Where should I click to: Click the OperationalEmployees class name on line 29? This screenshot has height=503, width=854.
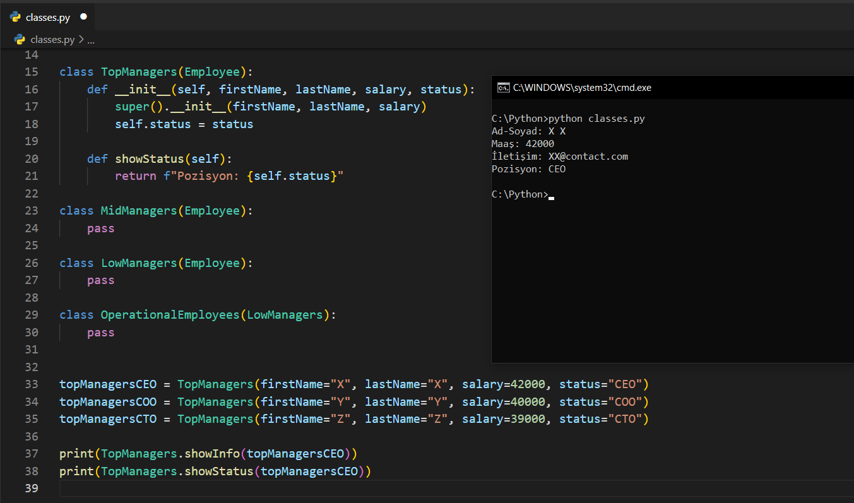coord(170,315)
